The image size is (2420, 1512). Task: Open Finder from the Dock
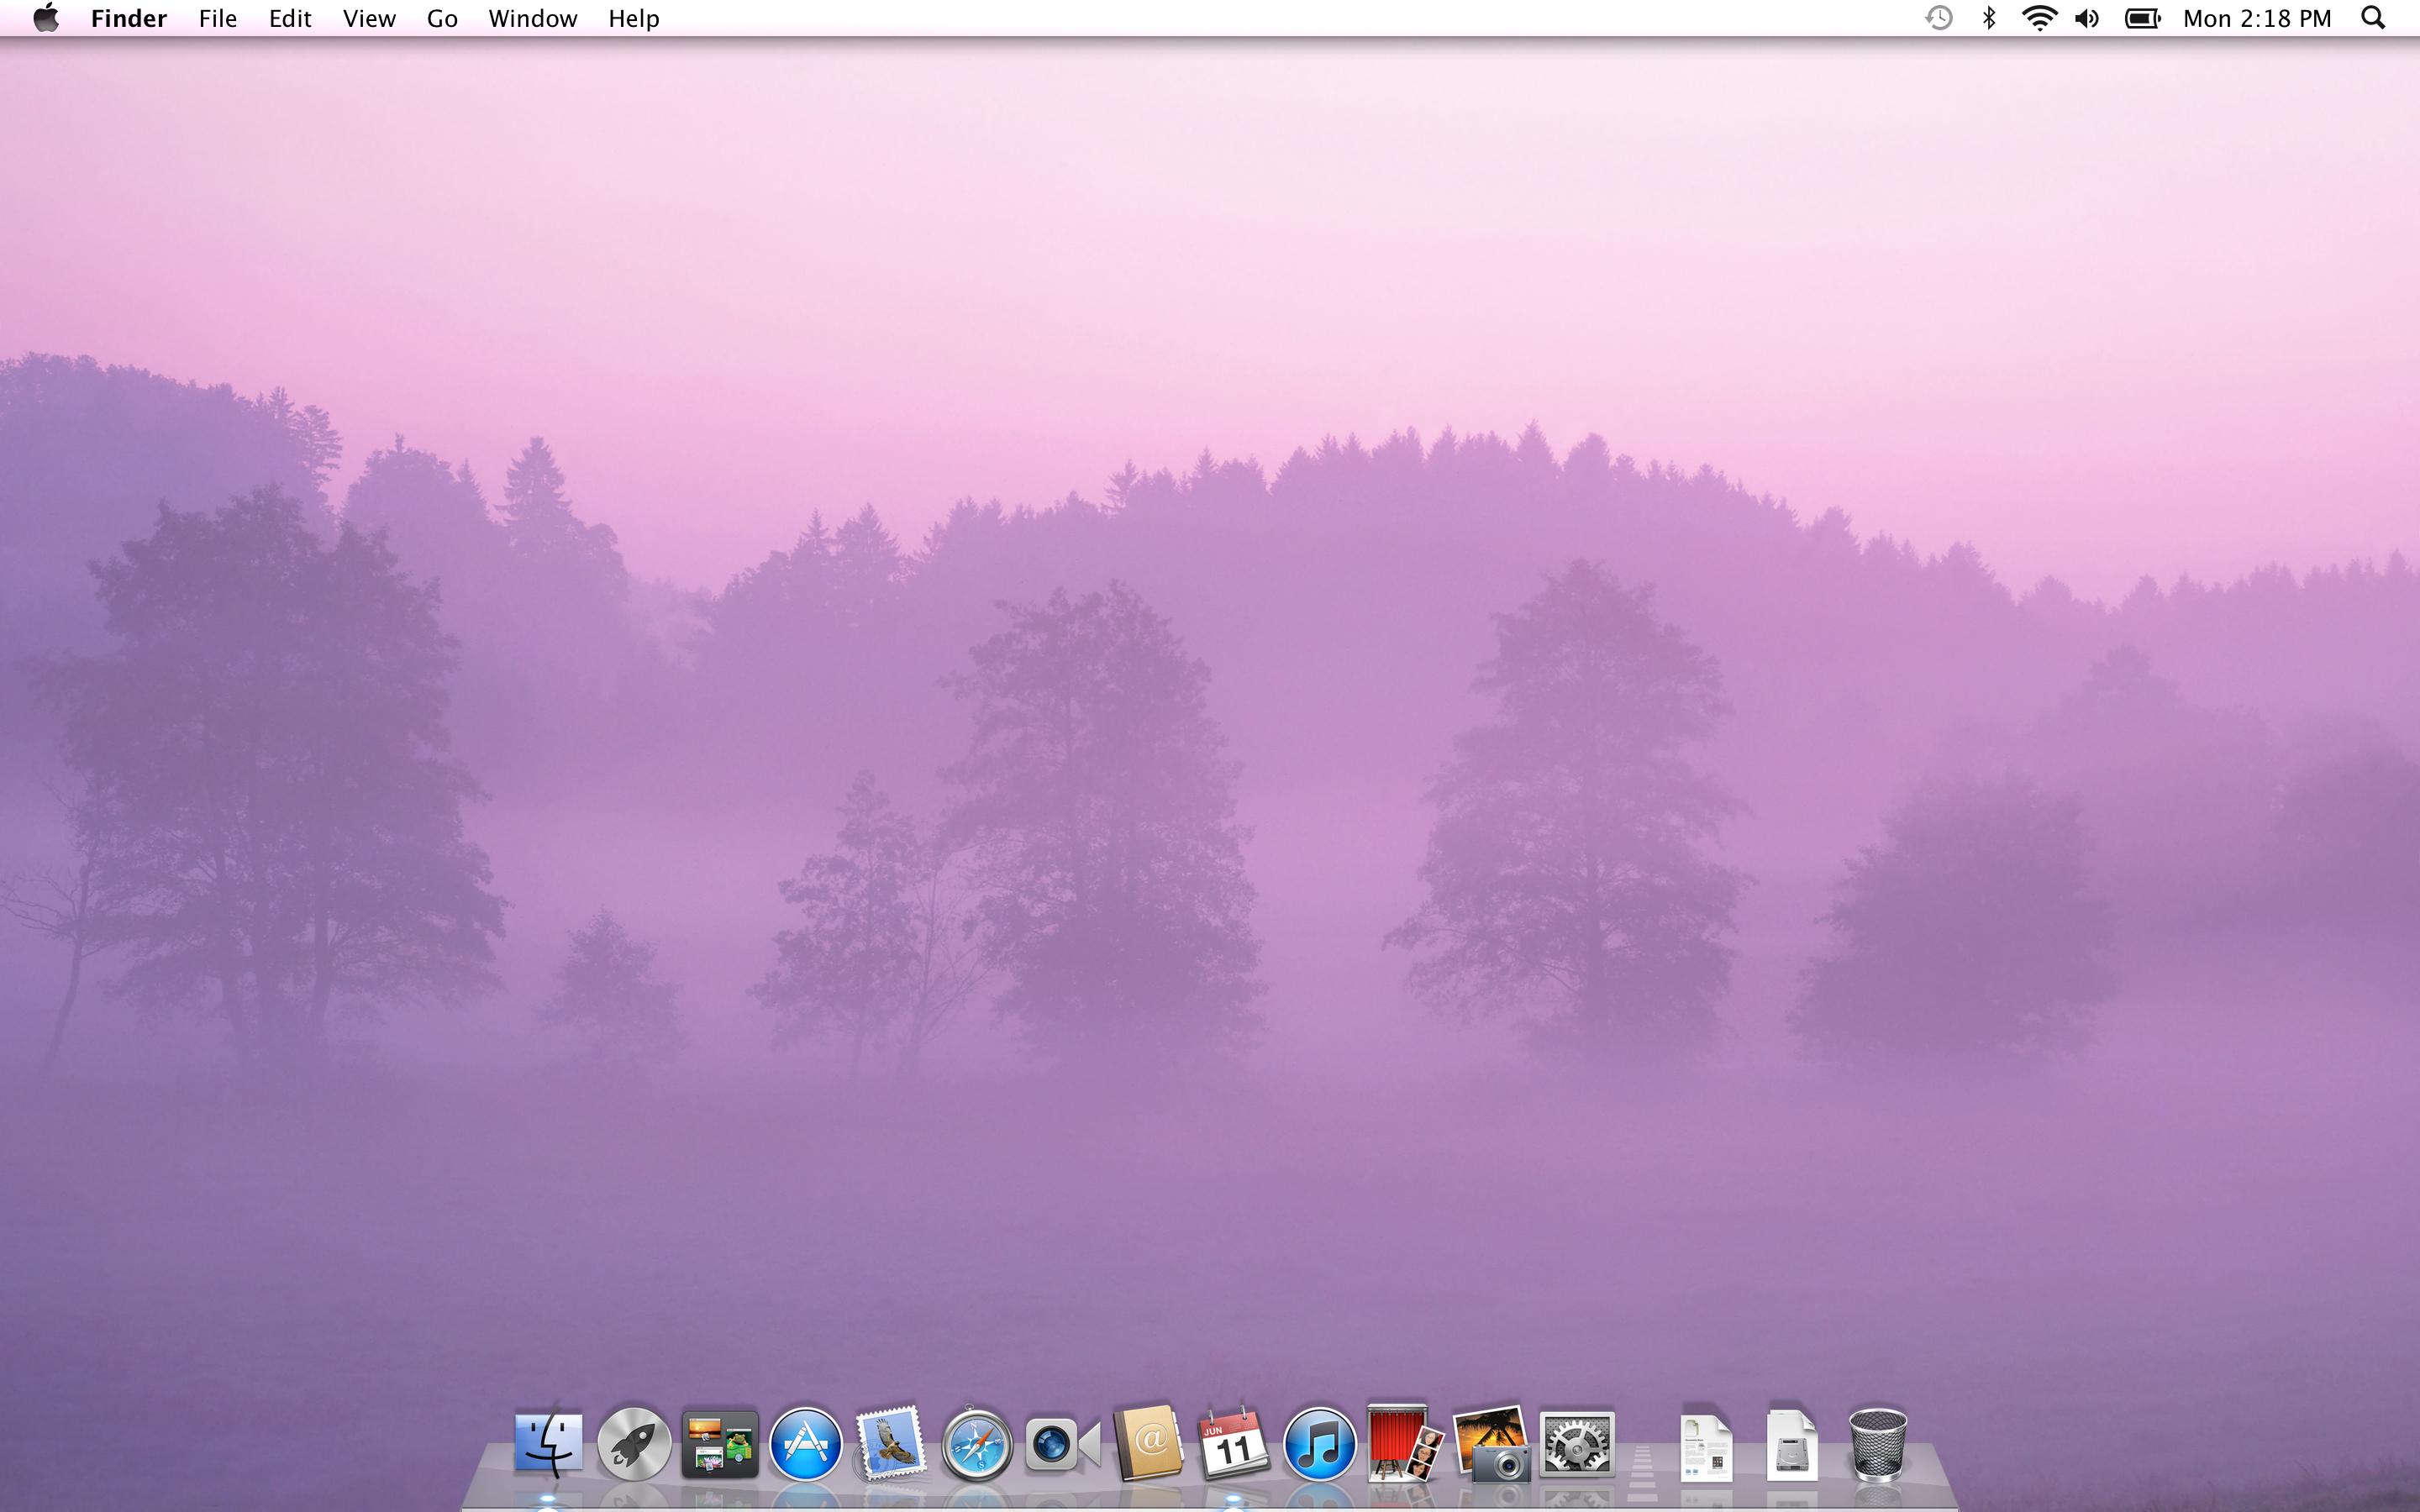548,1444
